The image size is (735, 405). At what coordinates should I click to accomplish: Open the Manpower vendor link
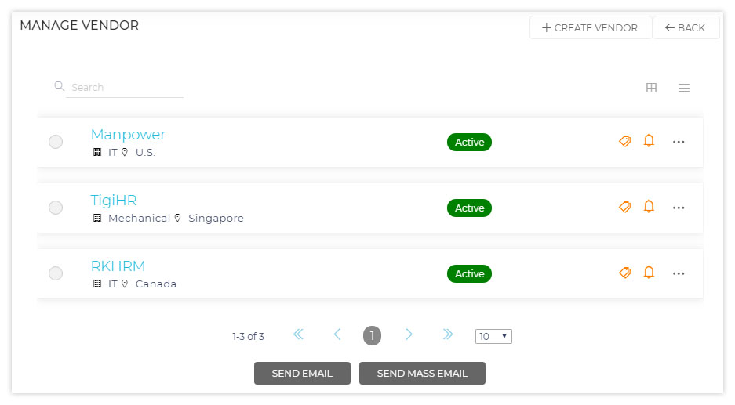pos(128,135)
